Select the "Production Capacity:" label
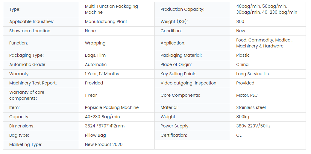Viewport: 311px width, 154px height. coord(182,9)
